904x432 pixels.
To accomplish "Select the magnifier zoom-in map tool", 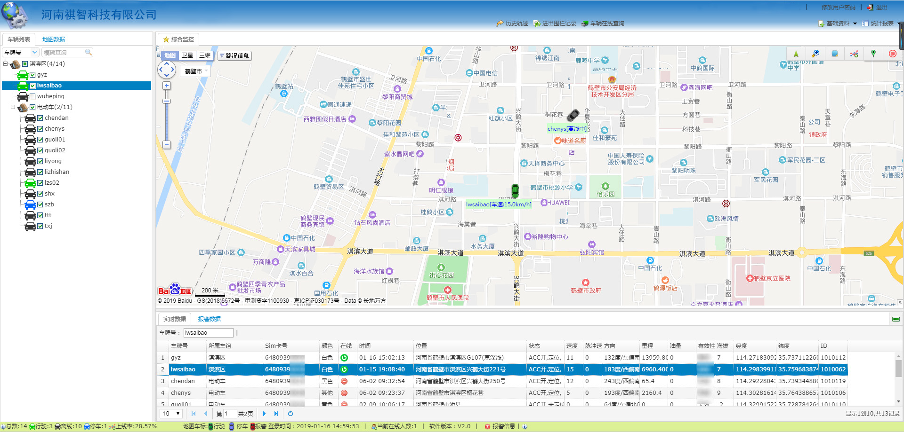I will pos(815,54).
